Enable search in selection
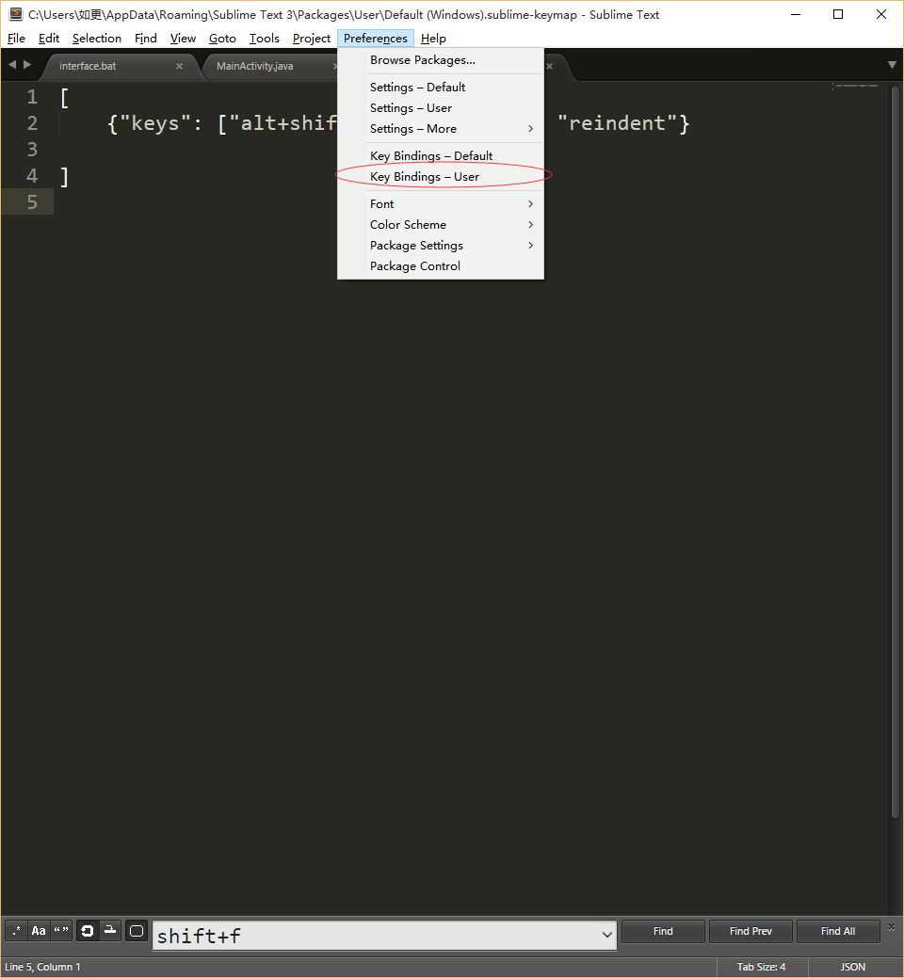The image size is (904, 978). pos(110,930)
